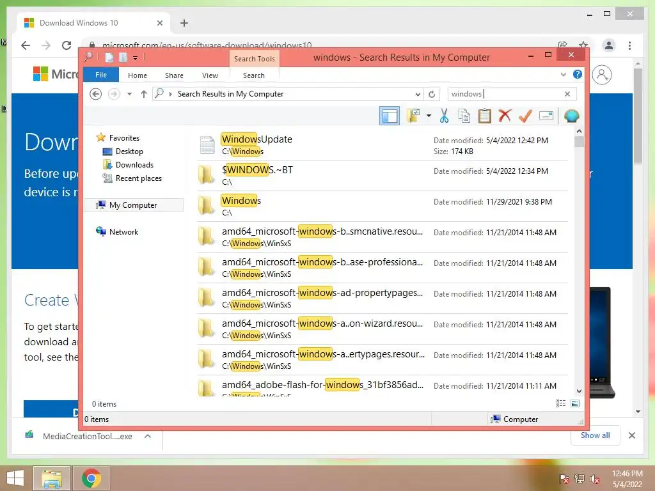Expand the ribbon using the chevron

[x=563, y=75]
